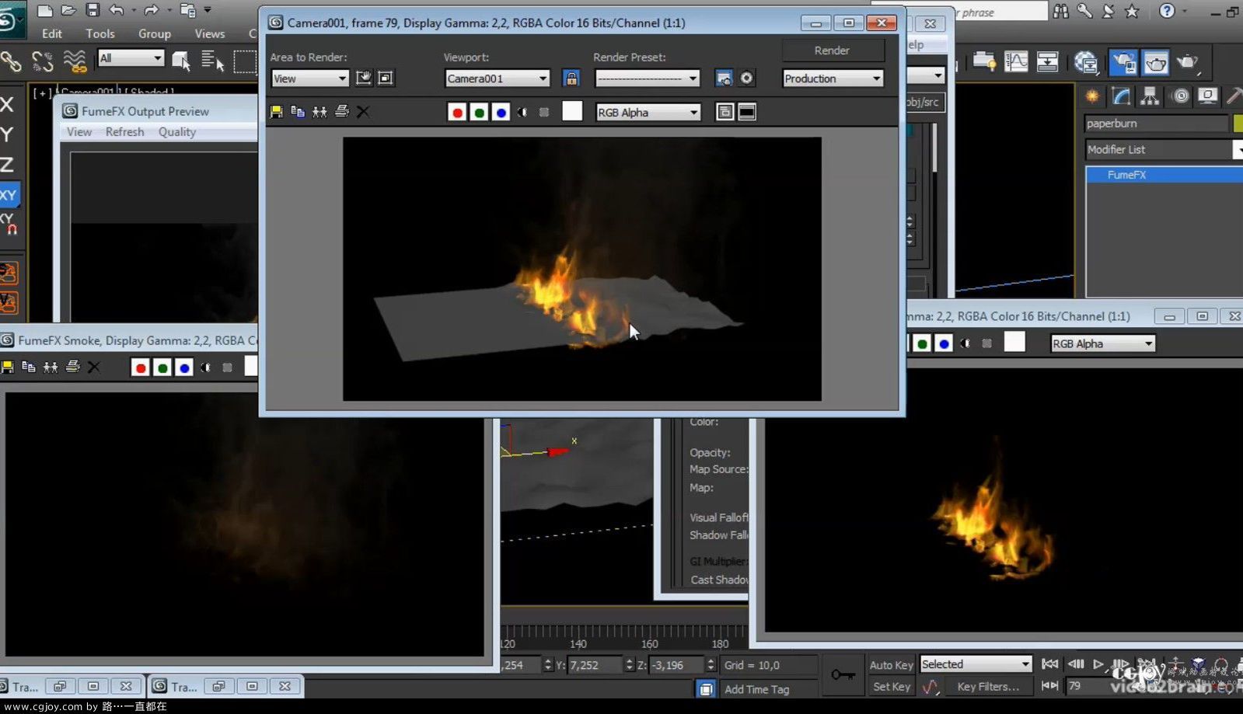
Task: Click Set Keys large key icon
Action: (x=843, y=674)
